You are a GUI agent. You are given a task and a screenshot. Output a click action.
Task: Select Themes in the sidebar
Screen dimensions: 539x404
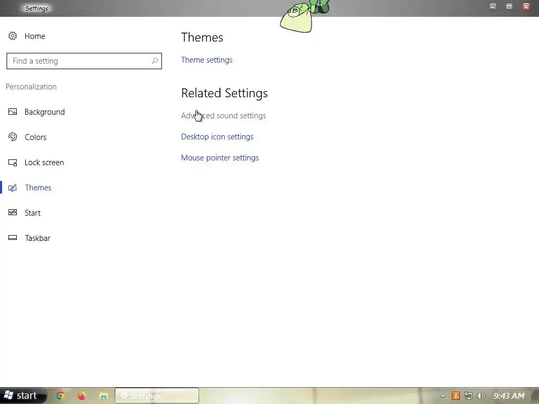click(x=38, y=188)
